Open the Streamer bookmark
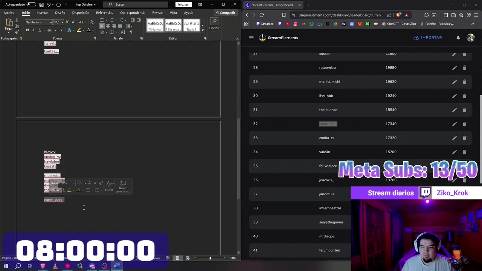This screenshot has width=482, height=271. [264, 24]
